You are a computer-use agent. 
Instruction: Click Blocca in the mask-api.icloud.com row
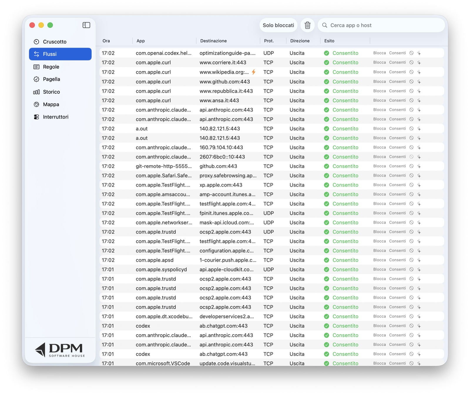(380, 223)
